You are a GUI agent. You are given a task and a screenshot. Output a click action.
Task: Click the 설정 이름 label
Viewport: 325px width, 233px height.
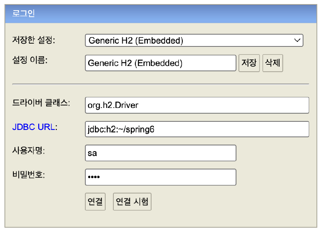pos(30,60)
